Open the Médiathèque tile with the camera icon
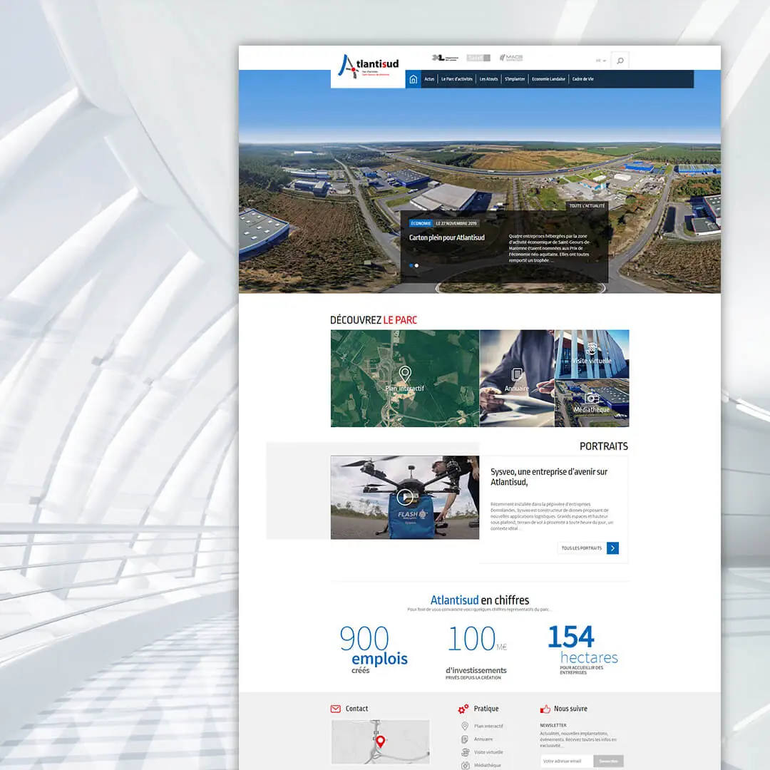 [x=592, y=403]
